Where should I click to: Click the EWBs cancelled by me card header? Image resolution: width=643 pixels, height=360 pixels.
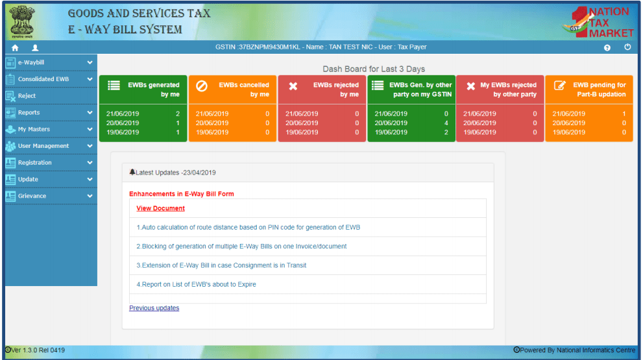click(232, 90)
